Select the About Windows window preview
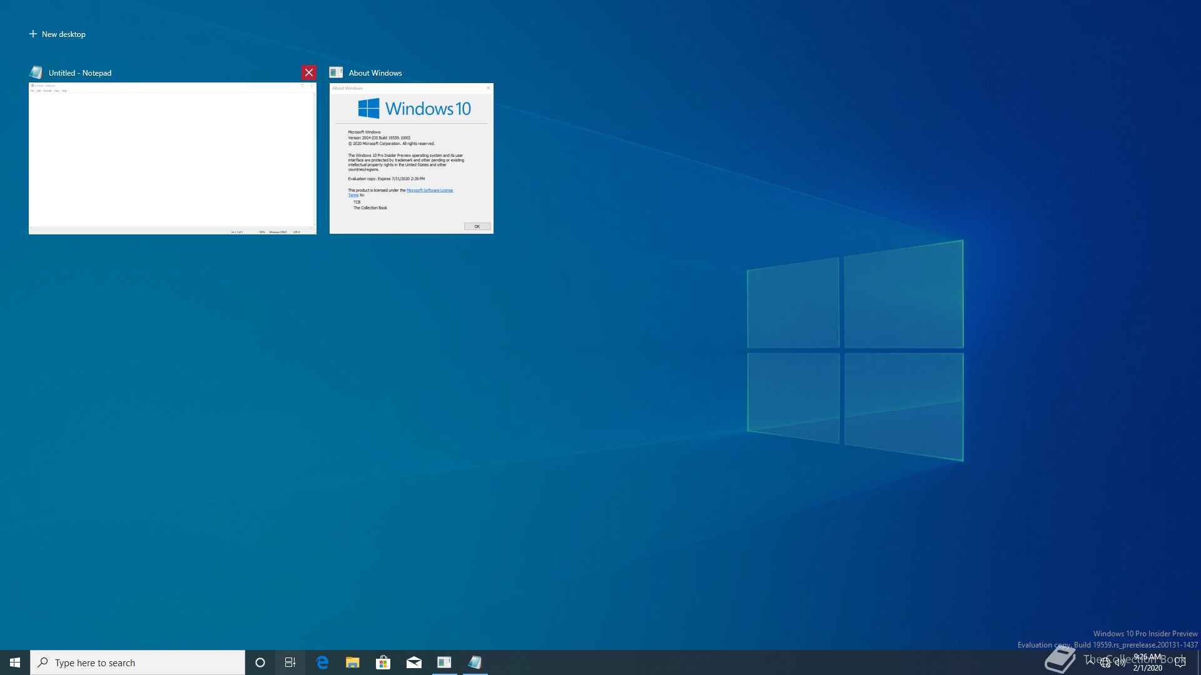 point(412,158)
